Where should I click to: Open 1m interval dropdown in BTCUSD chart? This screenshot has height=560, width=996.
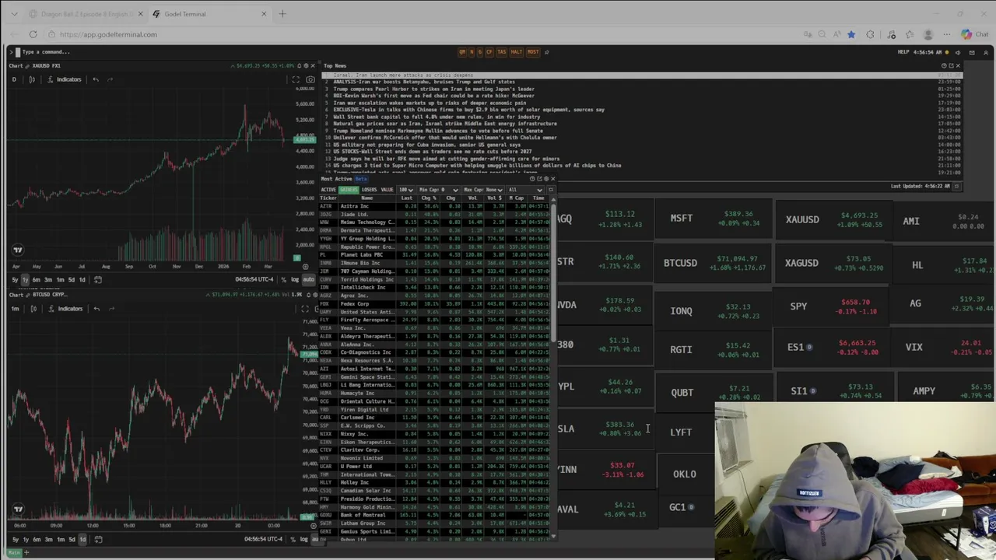(x=15, y=309)
